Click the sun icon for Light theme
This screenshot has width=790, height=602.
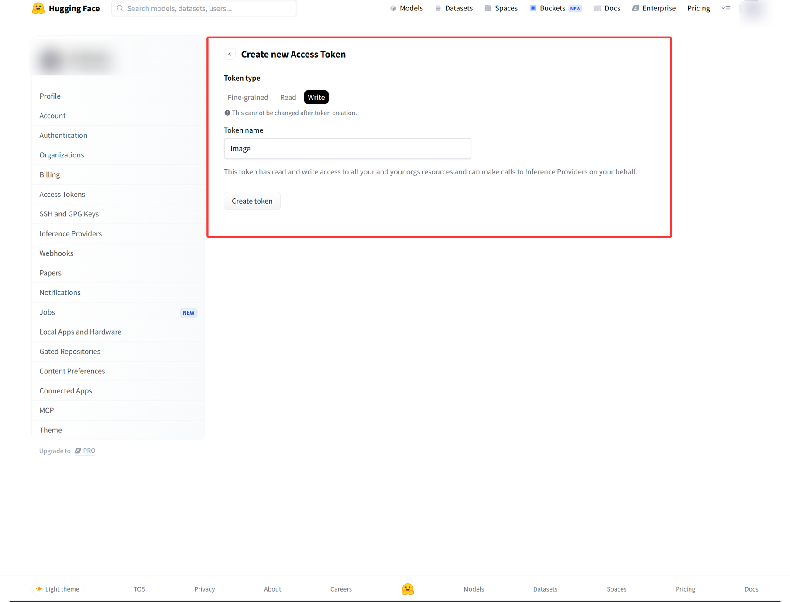click(39, 589)
